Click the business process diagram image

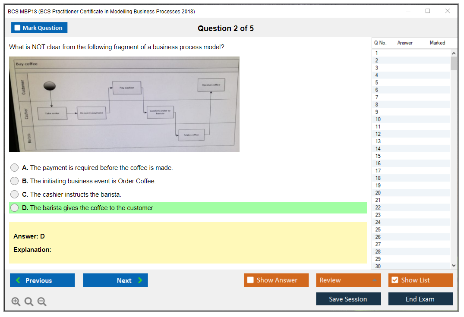[124, 104]
